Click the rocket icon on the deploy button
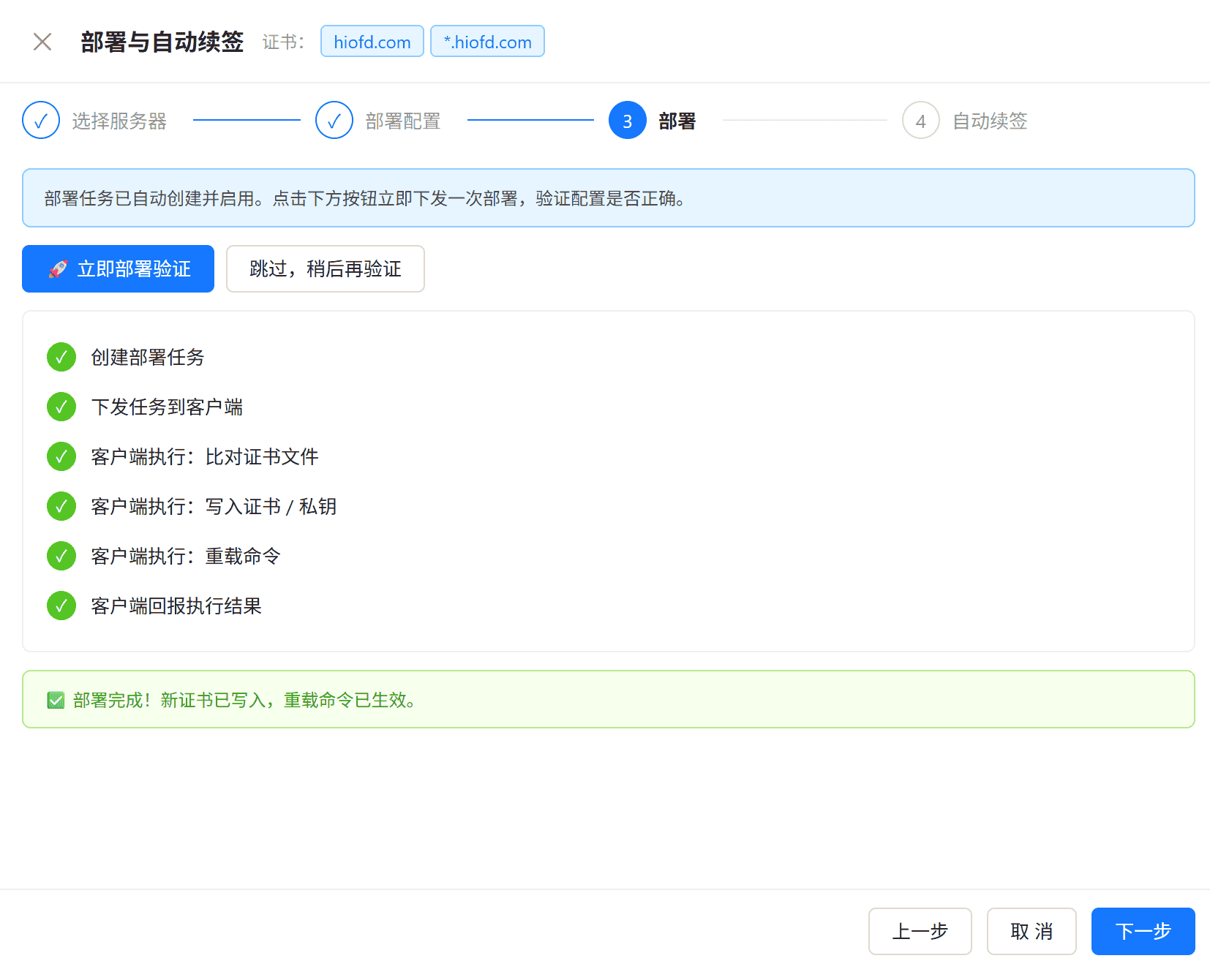Viewport: 1210px width, 961px height. [x=59, y=269]
